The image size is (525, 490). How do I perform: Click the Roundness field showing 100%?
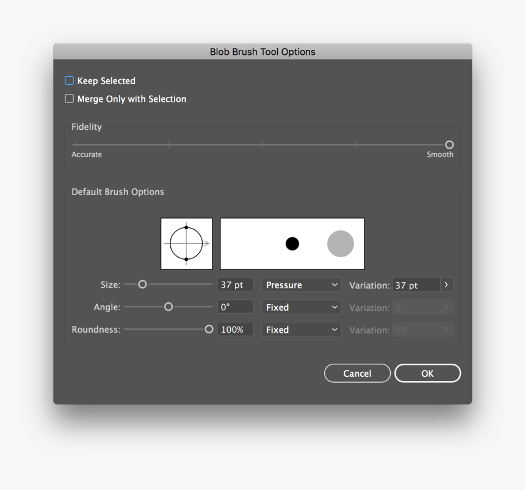coord(235,329)
